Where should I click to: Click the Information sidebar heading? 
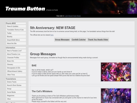[x=16, y=48]
